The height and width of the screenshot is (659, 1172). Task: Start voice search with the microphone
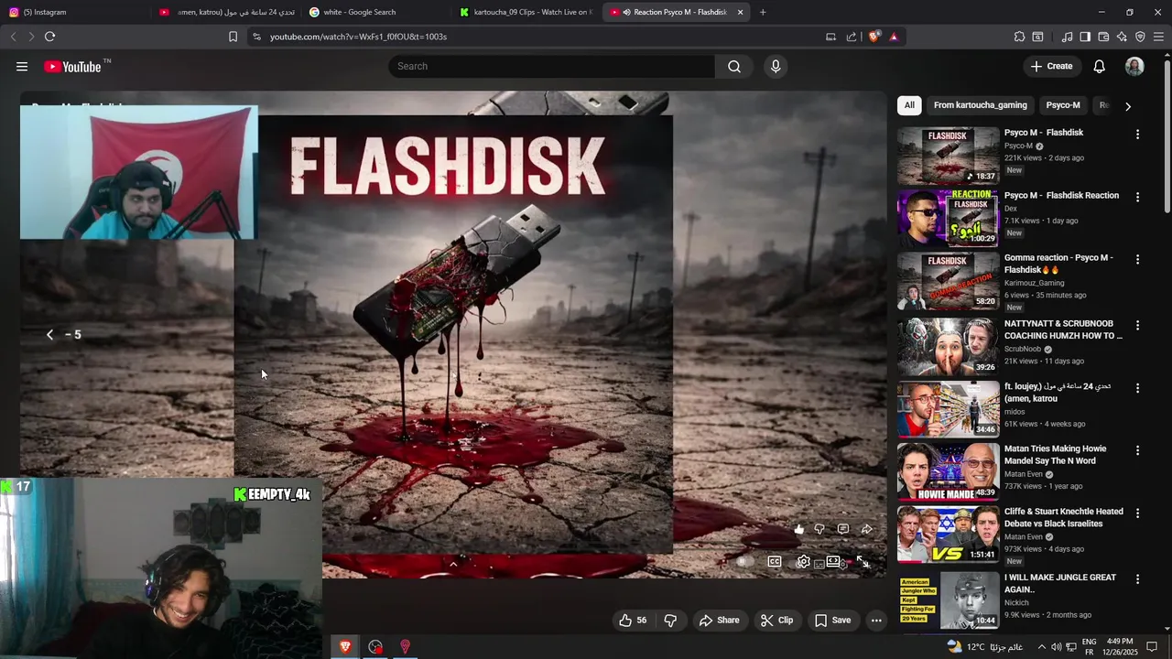click(x=776, y=66)
